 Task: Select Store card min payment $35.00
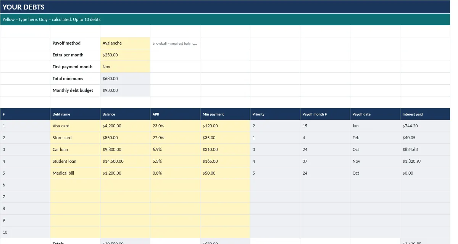(225, 138)
